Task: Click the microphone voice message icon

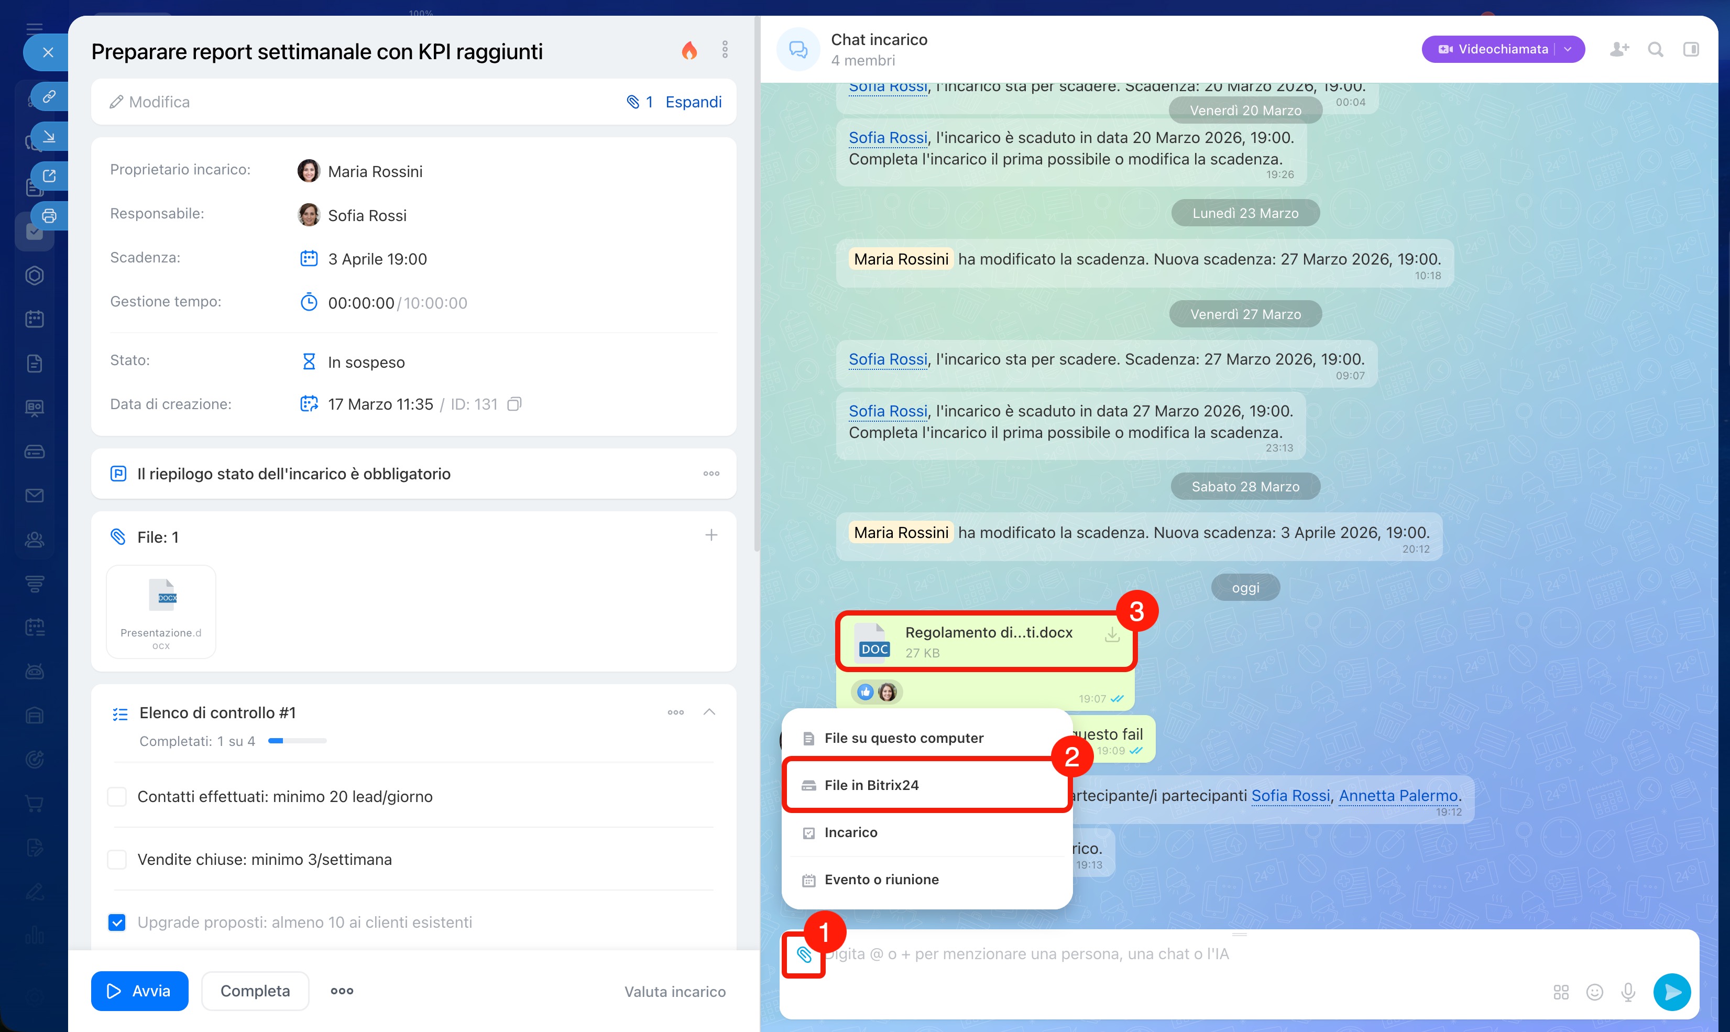Action: (1628, 992)
